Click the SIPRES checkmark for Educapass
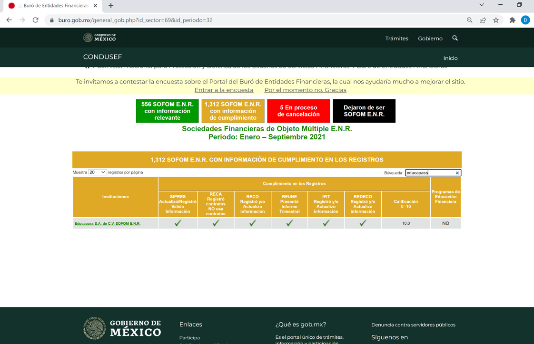The height and width of the screenshot is (344, 534). (x=178, y=223)
